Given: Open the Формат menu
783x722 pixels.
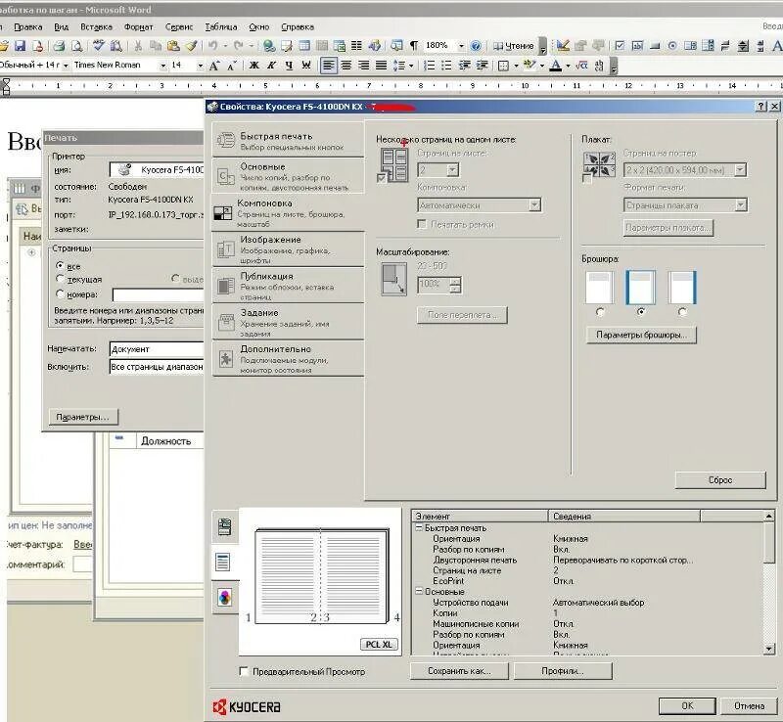Looking at the screenshot, I should pos(138,27).
